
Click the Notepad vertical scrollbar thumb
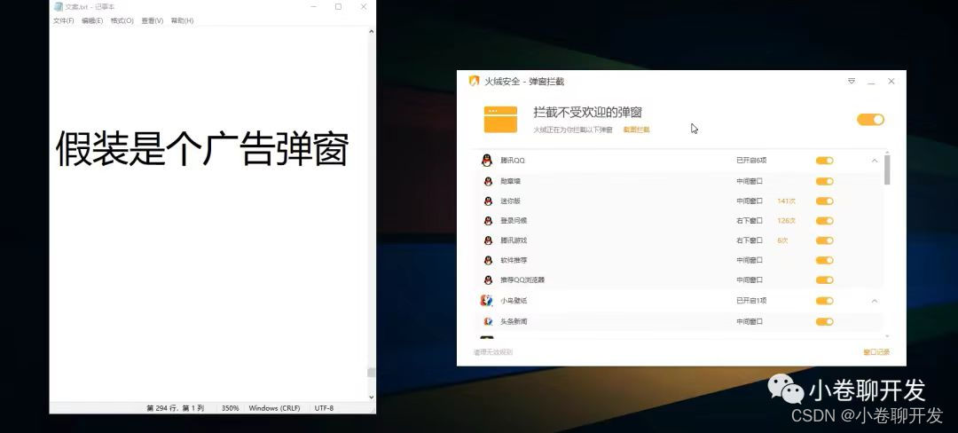(371, 373)
